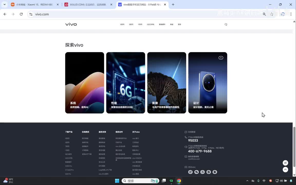
Task: Click the vivo@vivo.com email link
Action: pyautogui.click(x=194, y=159)
